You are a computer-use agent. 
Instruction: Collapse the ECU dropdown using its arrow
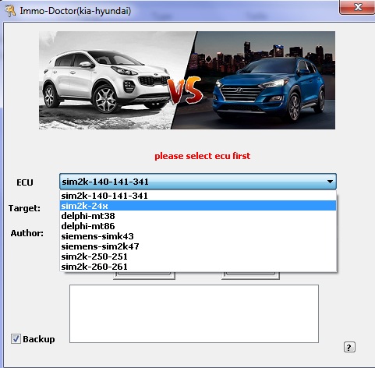tap(330, 182)
